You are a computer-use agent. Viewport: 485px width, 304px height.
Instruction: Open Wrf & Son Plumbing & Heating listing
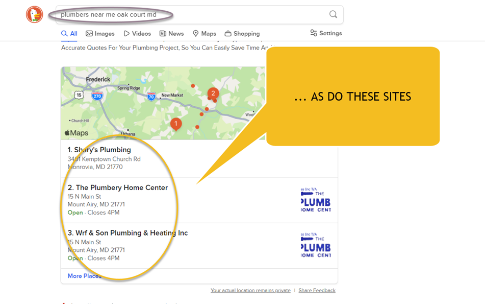coord(128,233)
